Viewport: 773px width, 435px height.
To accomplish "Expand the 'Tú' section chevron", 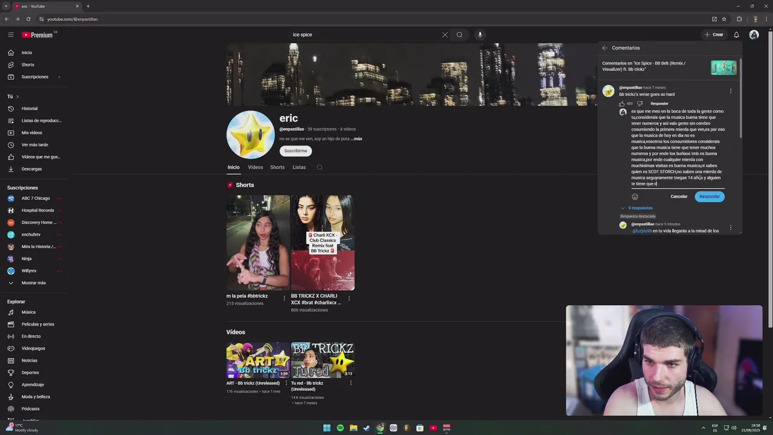I will [x=18, y=97].
